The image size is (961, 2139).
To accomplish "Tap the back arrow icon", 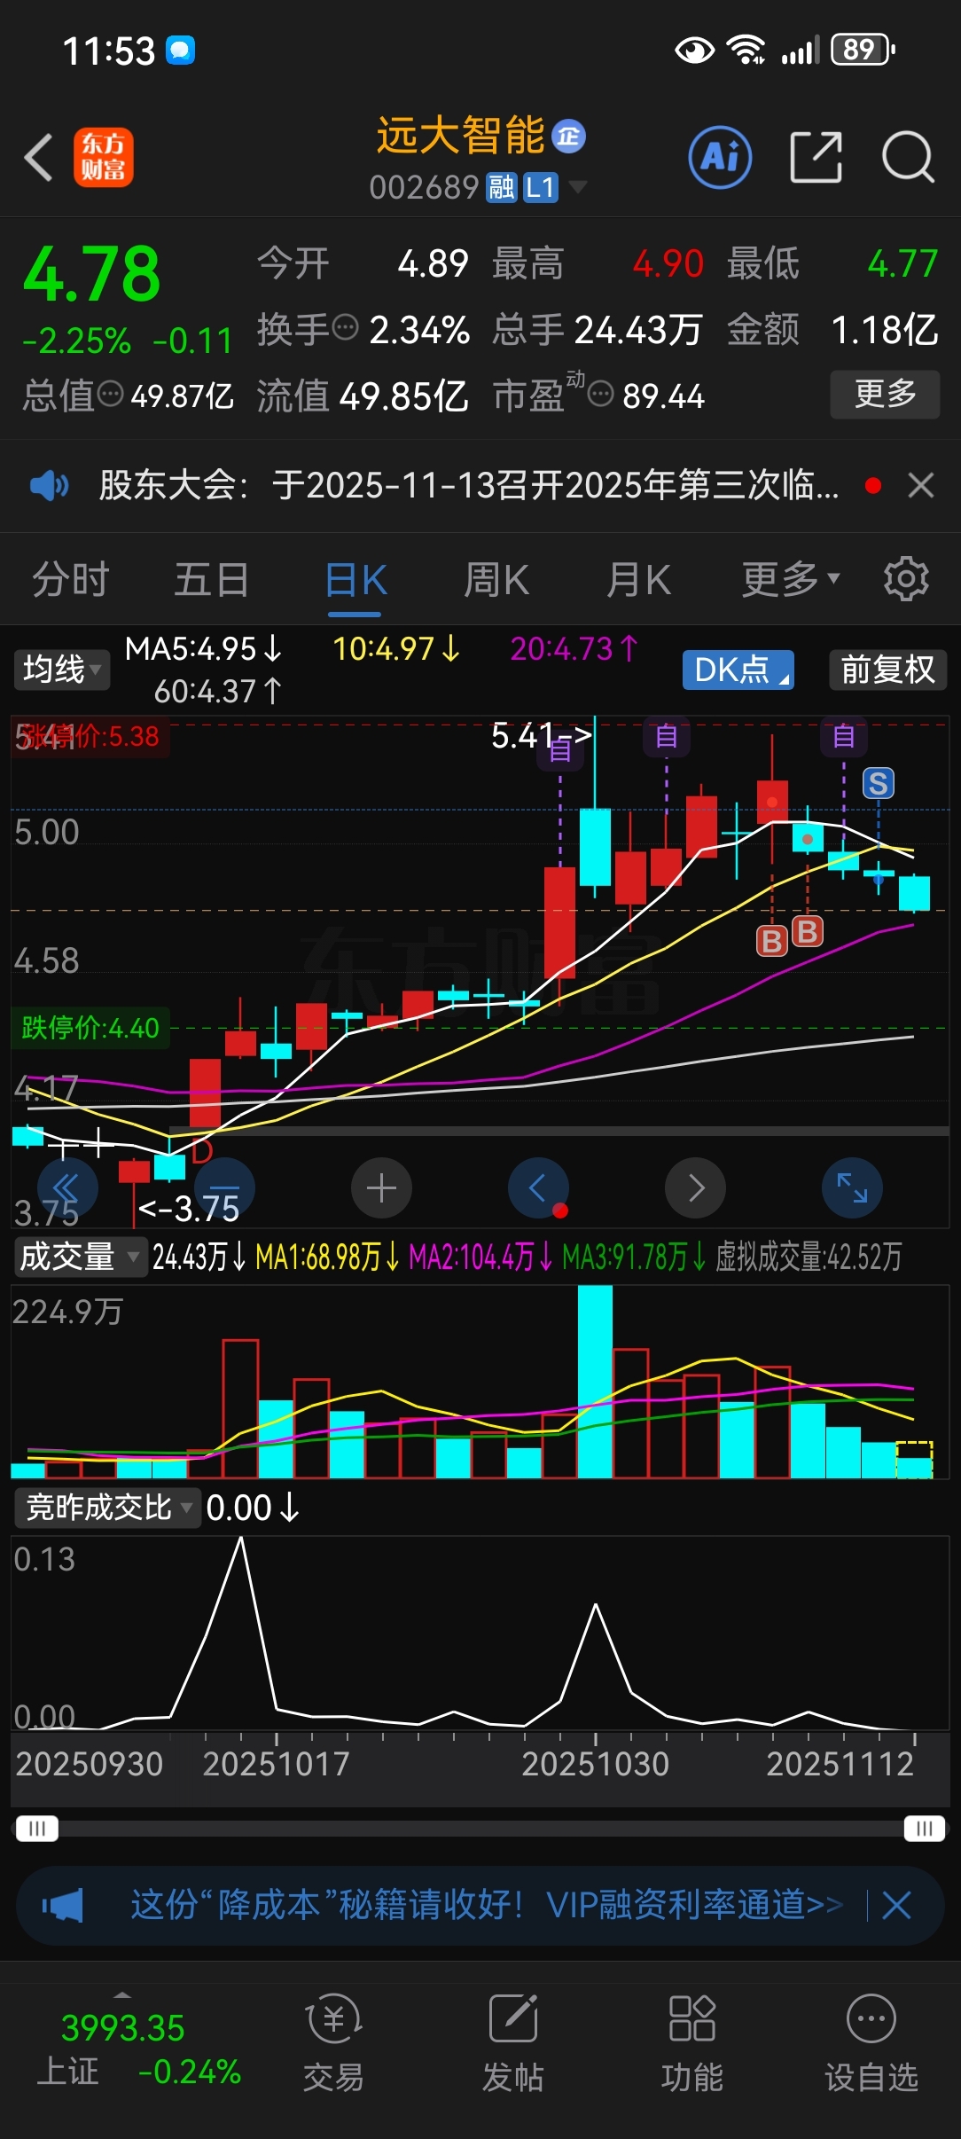I will click(x=39, y=158).
